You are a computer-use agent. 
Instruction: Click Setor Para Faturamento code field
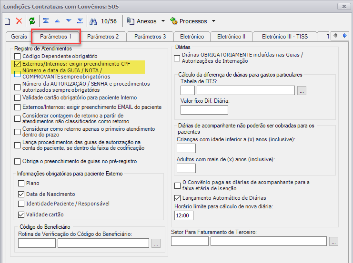pyautogui.click(x=190, y=241)
